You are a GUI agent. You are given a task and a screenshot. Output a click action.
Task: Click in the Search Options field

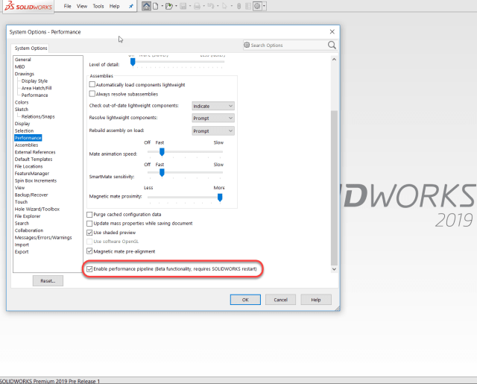pos(288,45)
